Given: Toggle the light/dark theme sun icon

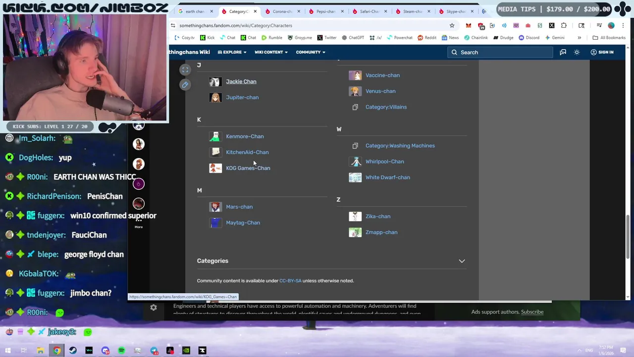Looking at the screenshot, I should (x=577, y=52).
